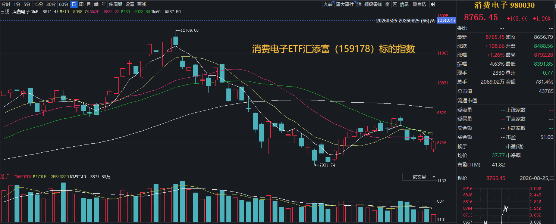The width and height of the screenshot is (556, 224).
Task: Switch to the 周 weekly period
Action: (81, 4)
